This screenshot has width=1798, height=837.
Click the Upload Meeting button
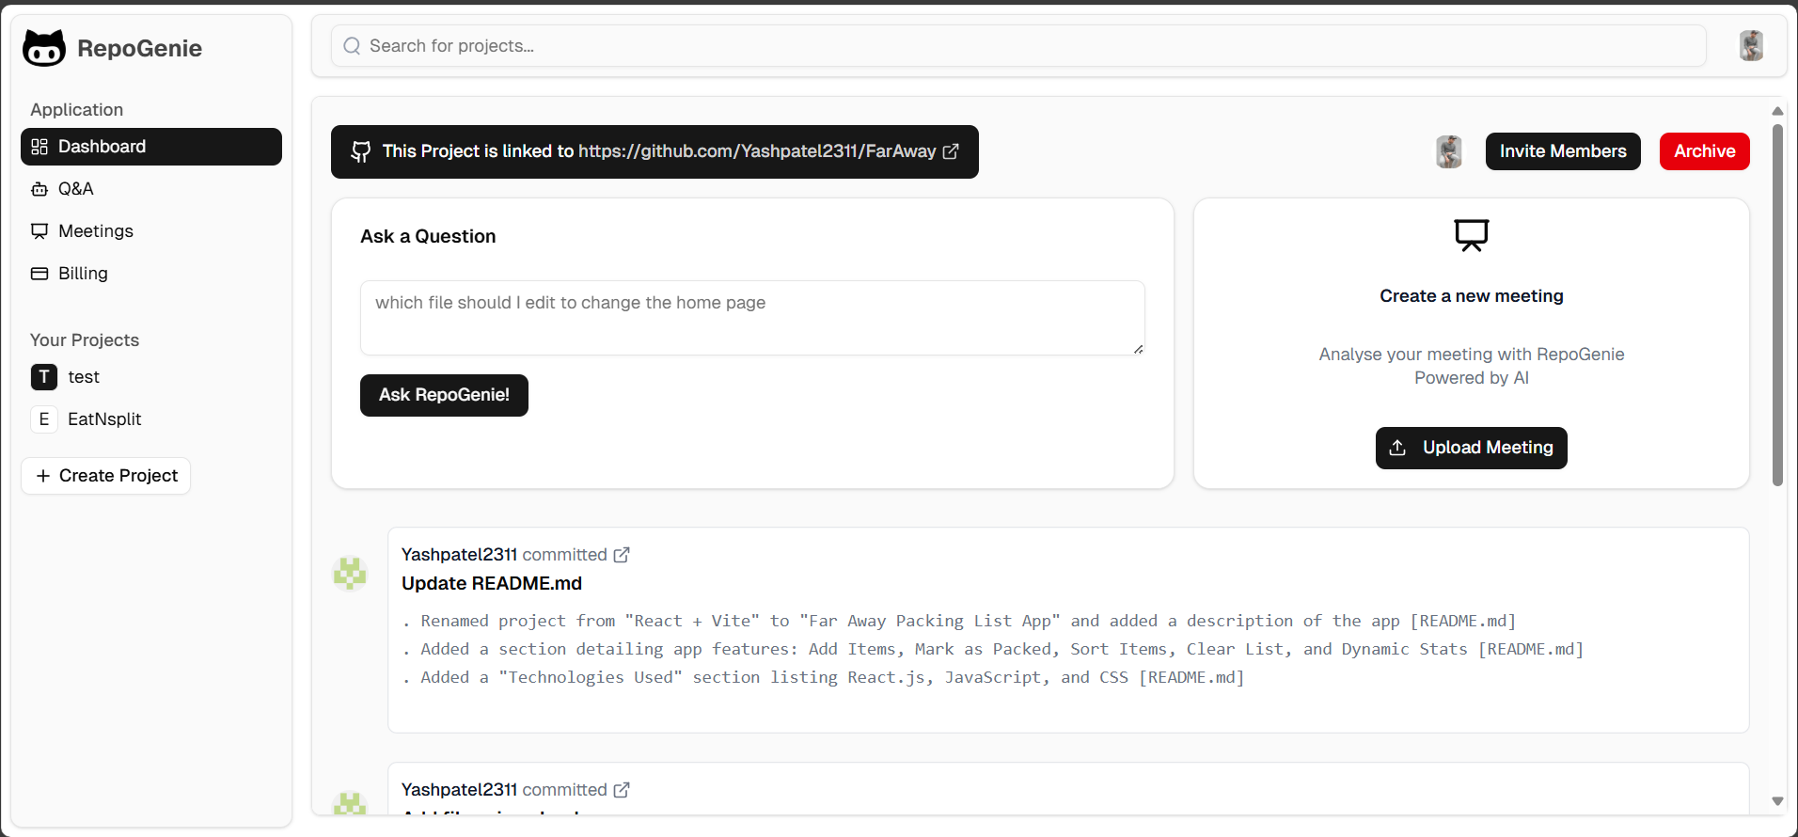(x=1471, y=448)
